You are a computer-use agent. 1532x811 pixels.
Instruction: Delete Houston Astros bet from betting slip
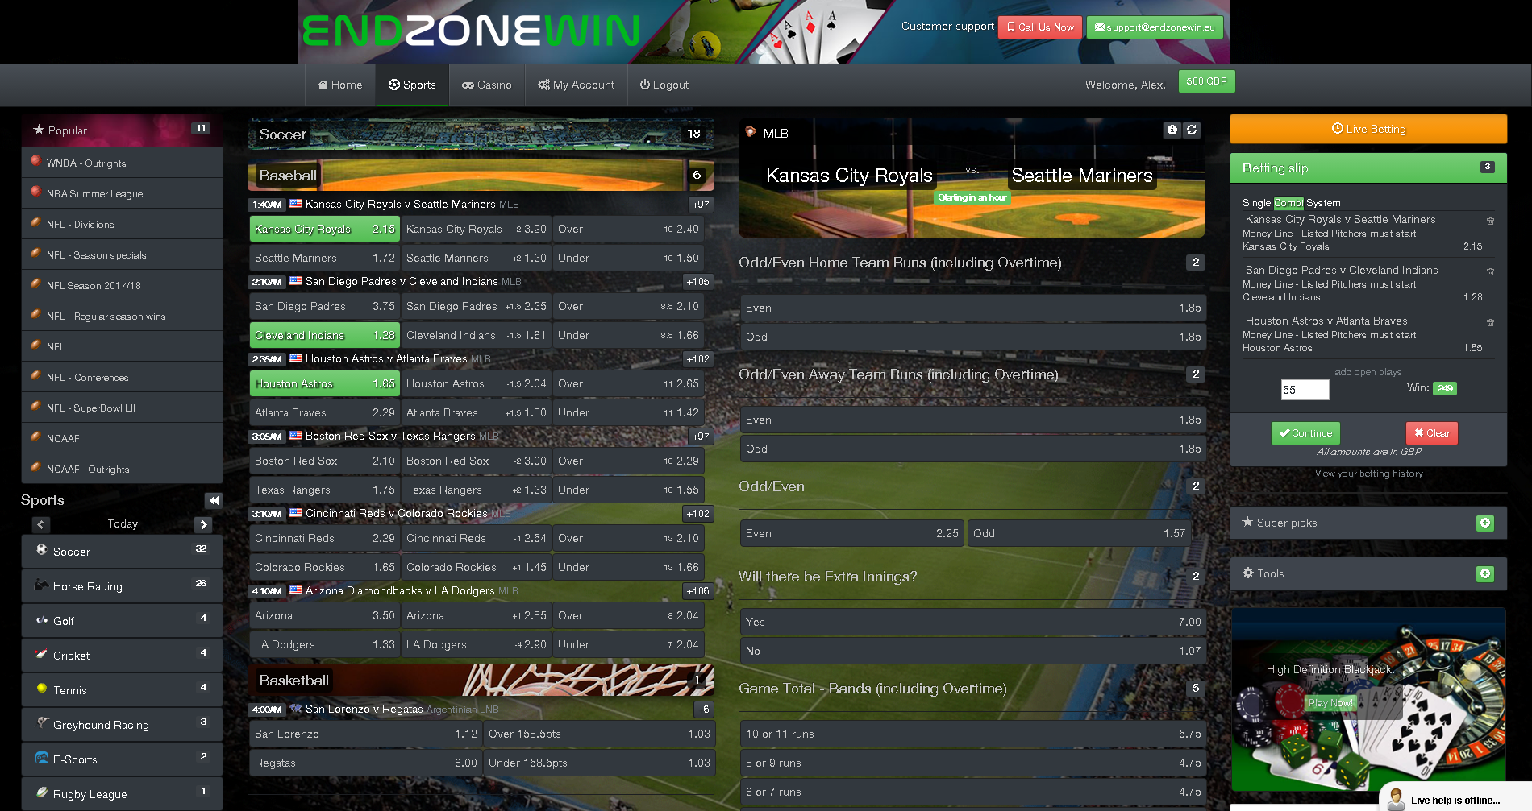coord(1490,322)
